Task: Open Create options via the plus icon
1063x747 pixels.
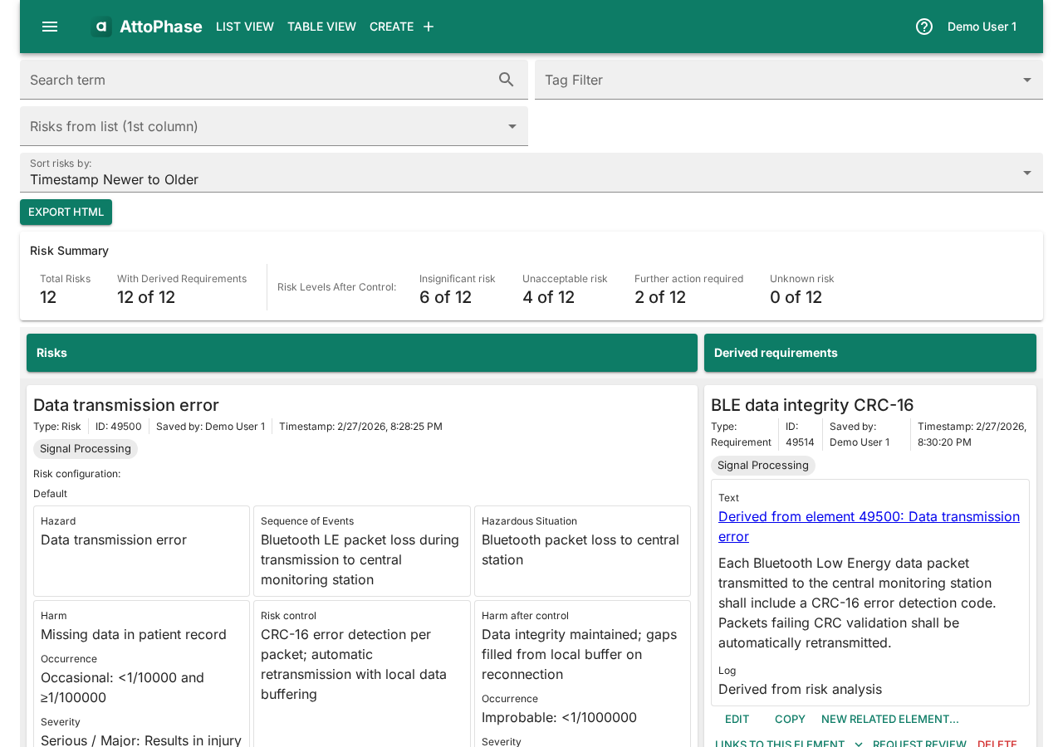Action: point(426,25)
